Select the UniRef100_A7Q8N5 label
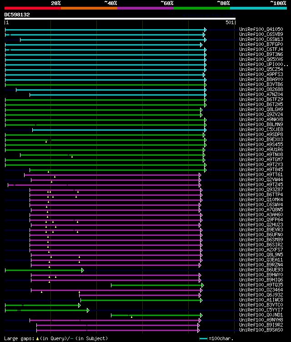Image resolution: width=291 pixels, height=342 pixels. point(261,210)
